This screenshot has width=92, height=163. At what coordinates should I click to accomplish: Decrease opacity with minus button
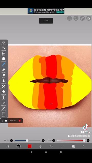54,141
